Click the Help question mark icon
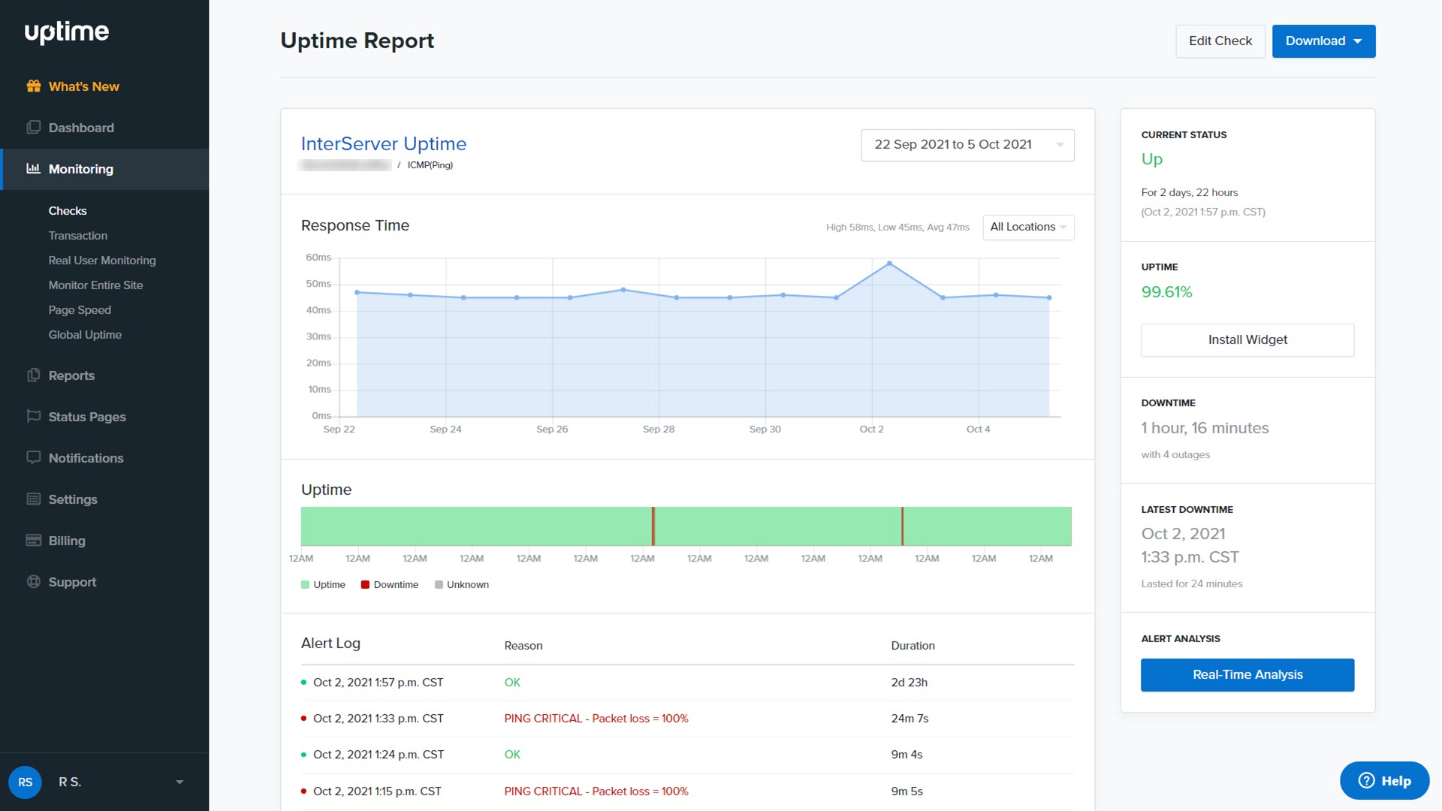Screen dimensions: 1442x811 click(x=1366, y=781)
